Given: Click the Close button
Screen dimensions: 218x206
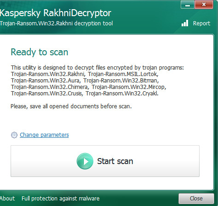Looking at the screenshot, I should click(196, 198).
